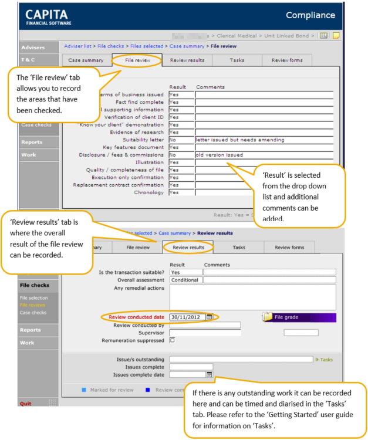Open Reports in Review results screen sidebar

pyautogui.click(x=38, y=330)
